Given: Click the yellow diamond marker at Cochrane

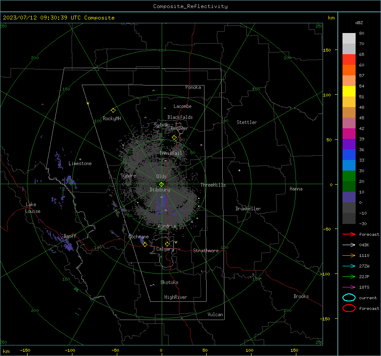Looking at the screenshot, I should point(145,244).
